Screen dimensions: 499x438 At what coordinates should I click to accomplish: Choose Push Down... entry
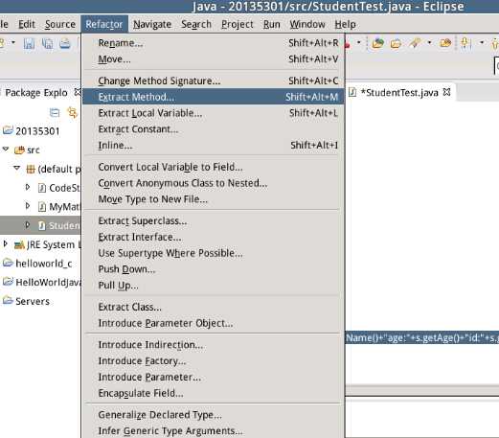214,269
